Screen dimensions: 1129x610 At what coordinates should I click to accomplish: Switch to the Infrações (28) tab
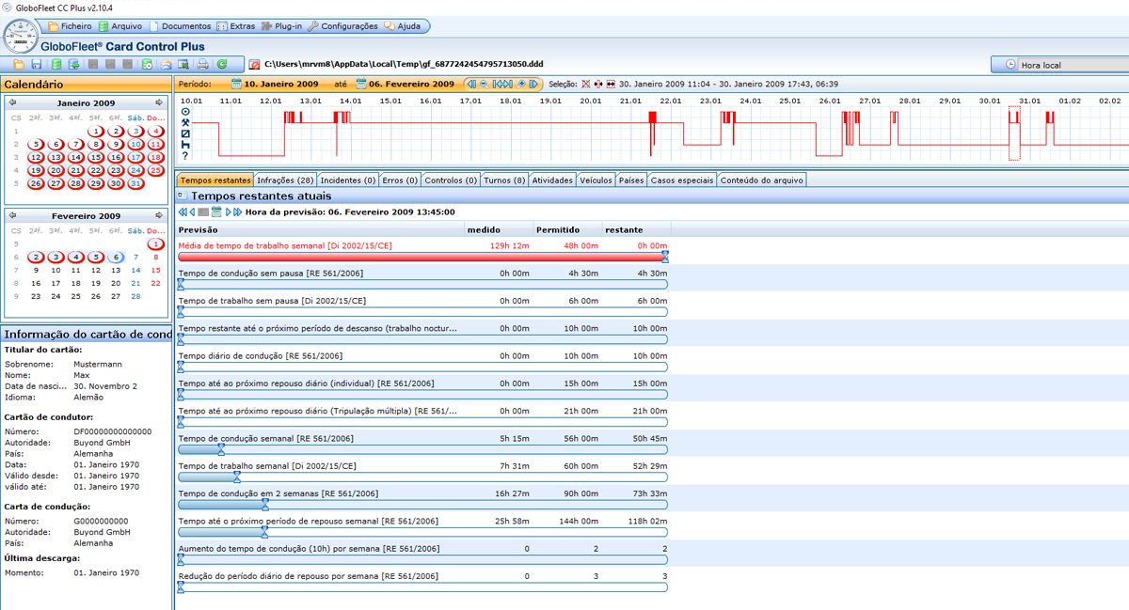tap(286, 180)
